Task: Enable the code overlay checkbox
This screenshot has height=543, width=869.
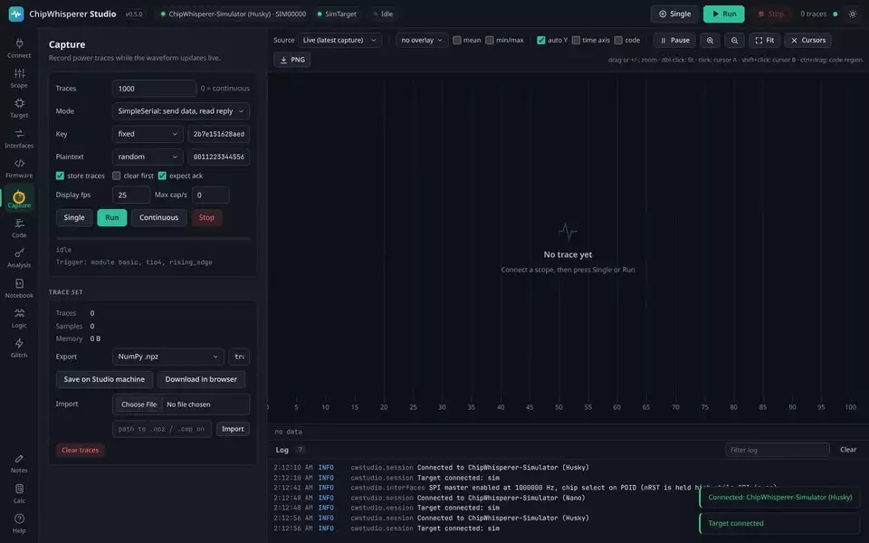Action: click(x=618, y=40)
